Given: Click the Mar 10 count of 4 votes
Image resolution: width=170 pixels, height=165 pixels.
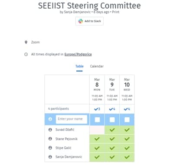Looking at the screenshot, I should point(127,109).
